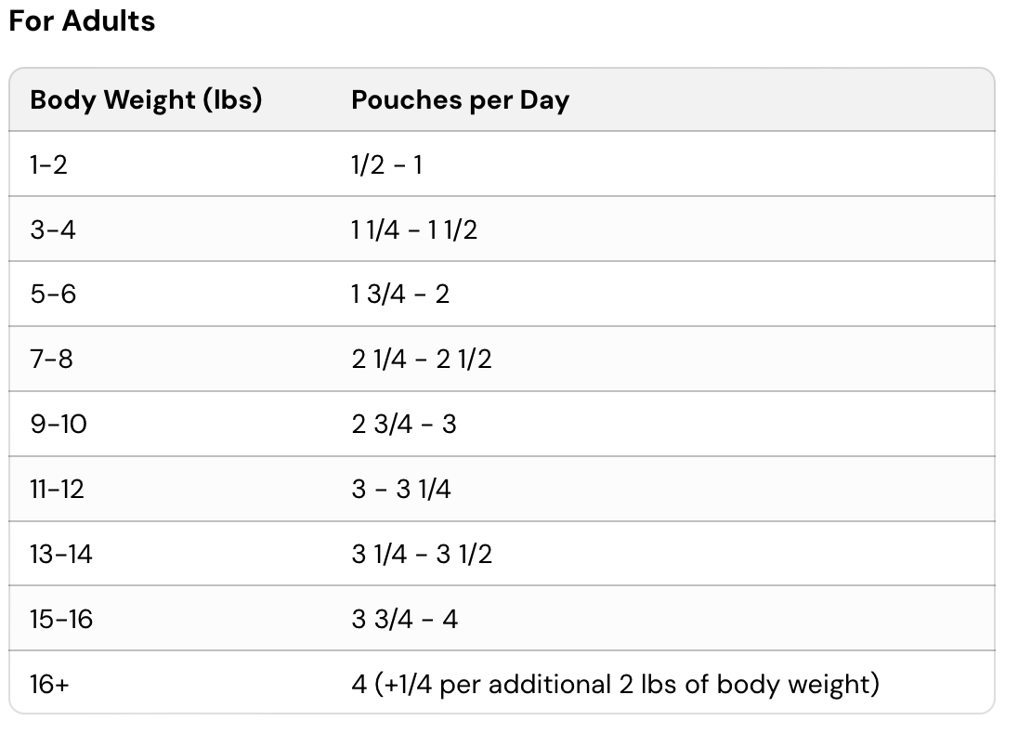Click the 3-4 body weight cell
This screenshot has width=1018, height=734.
click(52, 229)
